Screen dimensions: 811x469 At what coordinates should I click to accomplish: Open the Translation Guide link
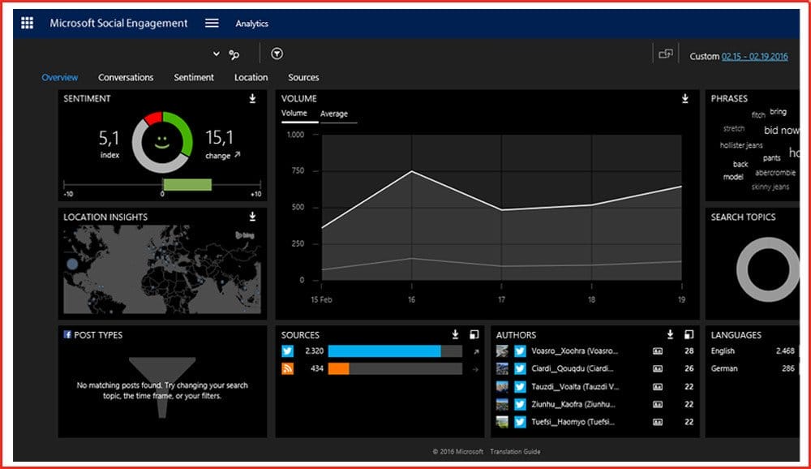[x=515, y=452]
